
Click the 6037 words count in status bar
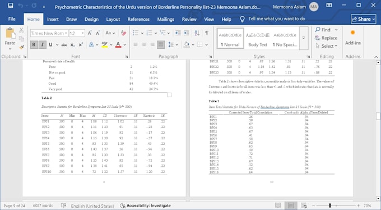[43, 206]
